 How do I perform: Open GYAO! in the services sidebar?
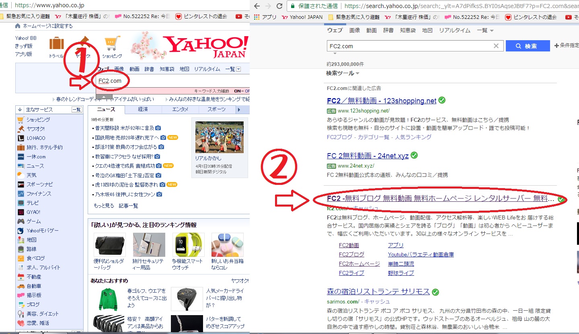pos(33,212)
